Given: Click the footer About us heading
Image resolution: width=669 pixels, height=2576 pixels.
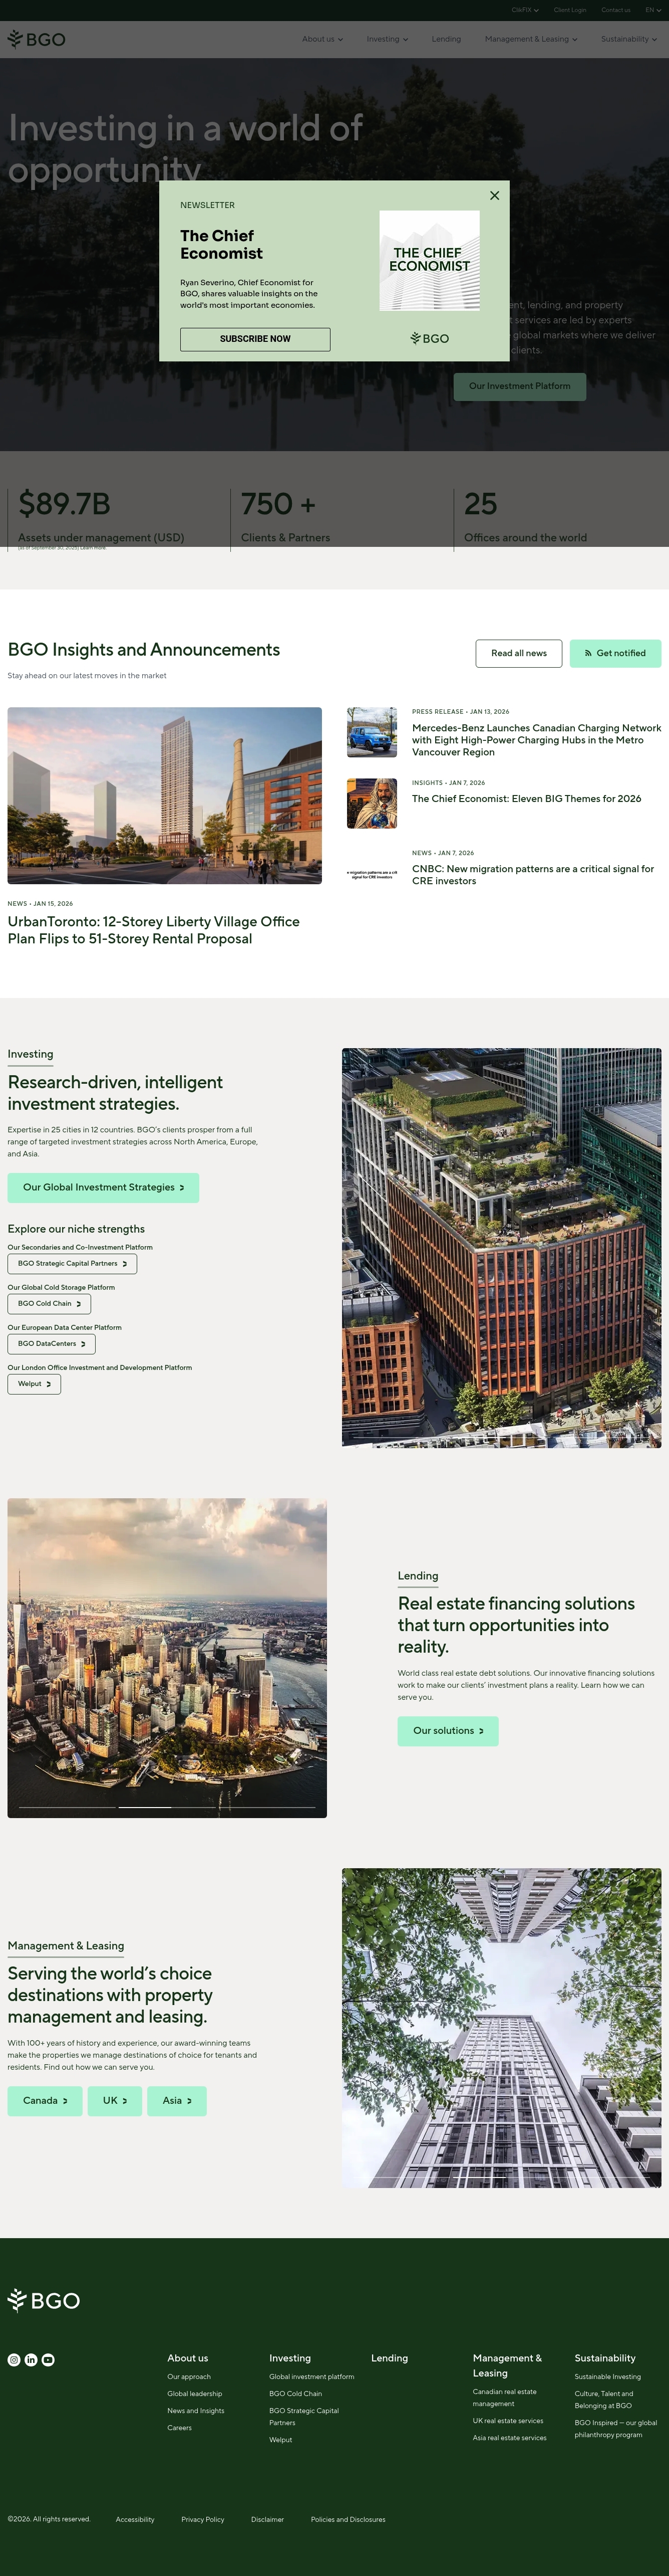Looking at the screenshot, I should pos(188,2358).
